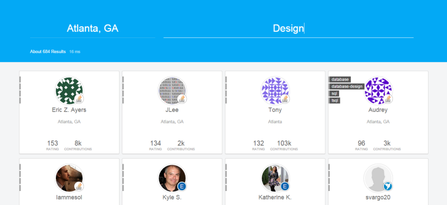Click the Atlanta, GA location search field

point(93,28)
